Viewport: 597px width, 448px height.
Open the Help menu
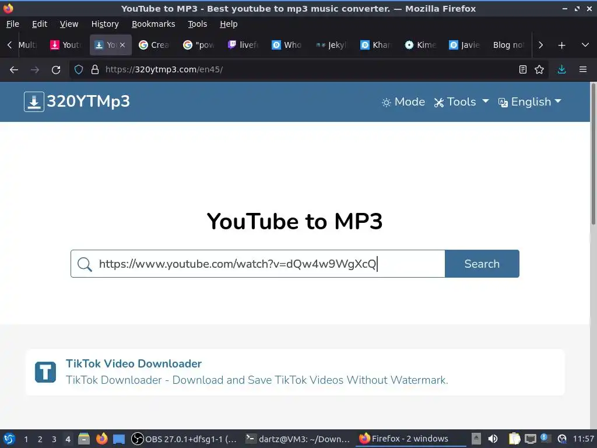coord(229,24)
